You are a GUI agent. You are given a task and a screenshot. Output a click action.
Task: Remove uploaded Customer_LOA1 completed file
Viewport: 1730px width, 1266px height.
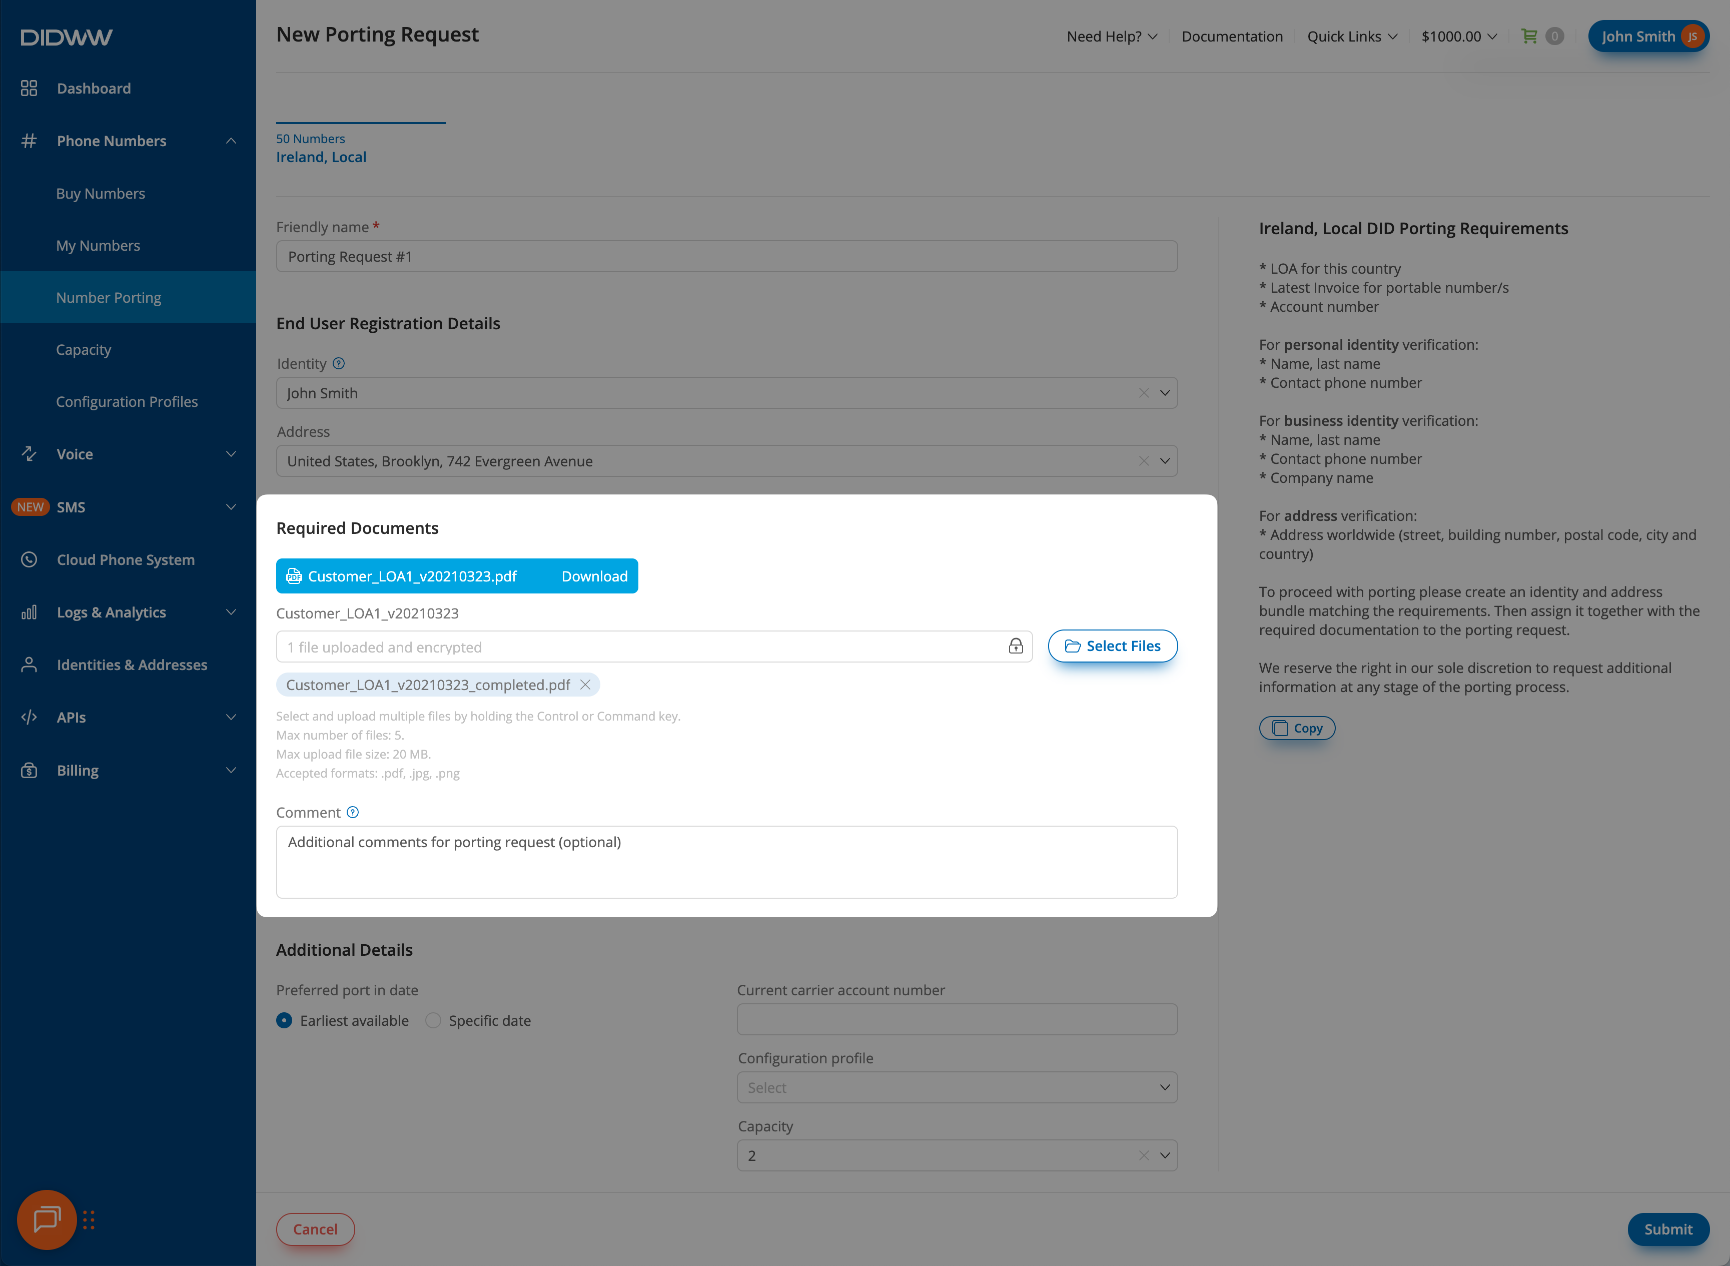tap(585, 685)
